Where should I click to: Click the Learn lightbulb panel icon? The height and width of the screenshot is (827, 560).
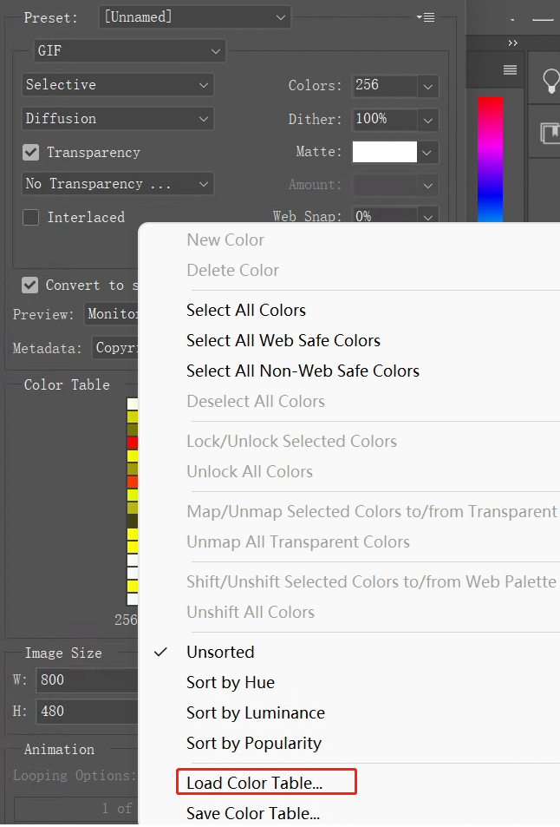[550, 82]
